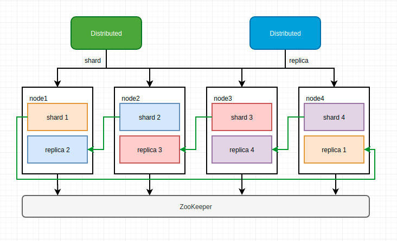Click the ZooKeeper box
Screen dimensions: 397x241
coord(196,206)
